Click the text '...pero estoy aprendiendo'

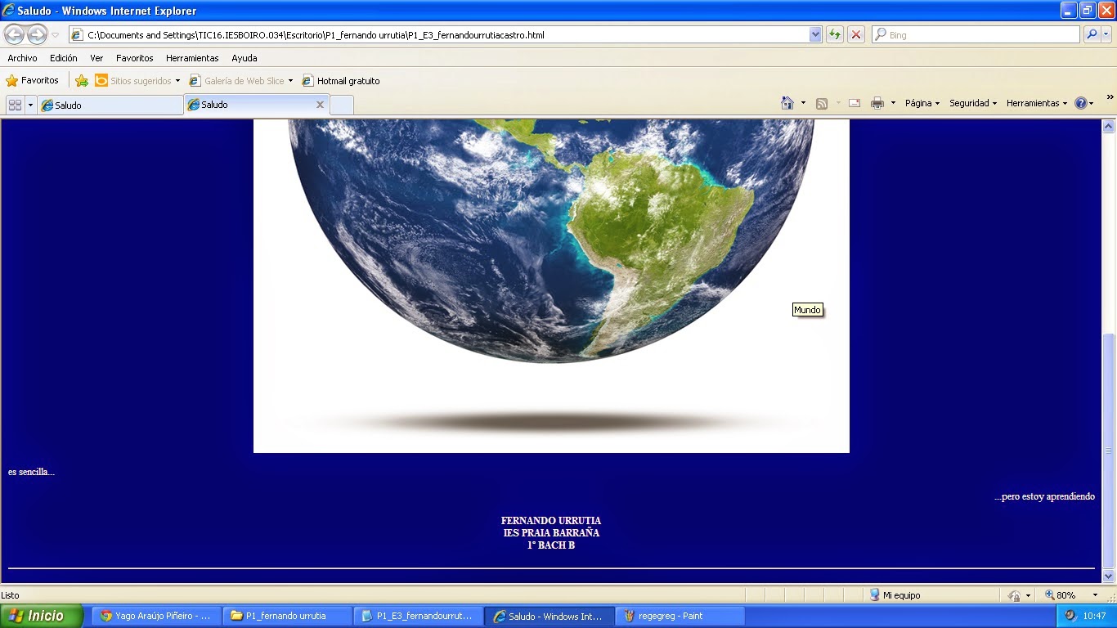point(1044,496)
